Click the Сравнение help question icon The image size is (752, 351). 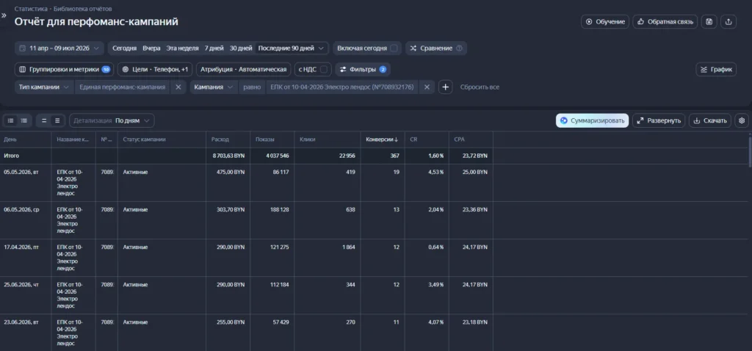460,48
